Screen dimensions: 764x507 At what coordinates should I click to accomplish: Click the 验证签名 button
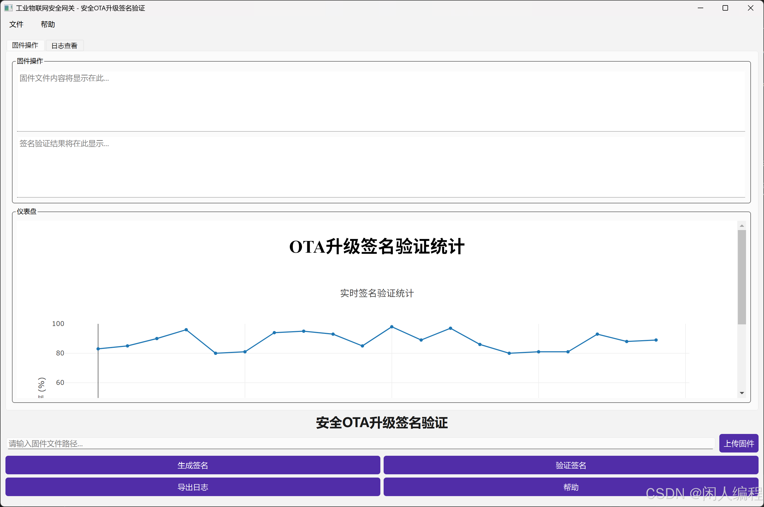[571, 465]
